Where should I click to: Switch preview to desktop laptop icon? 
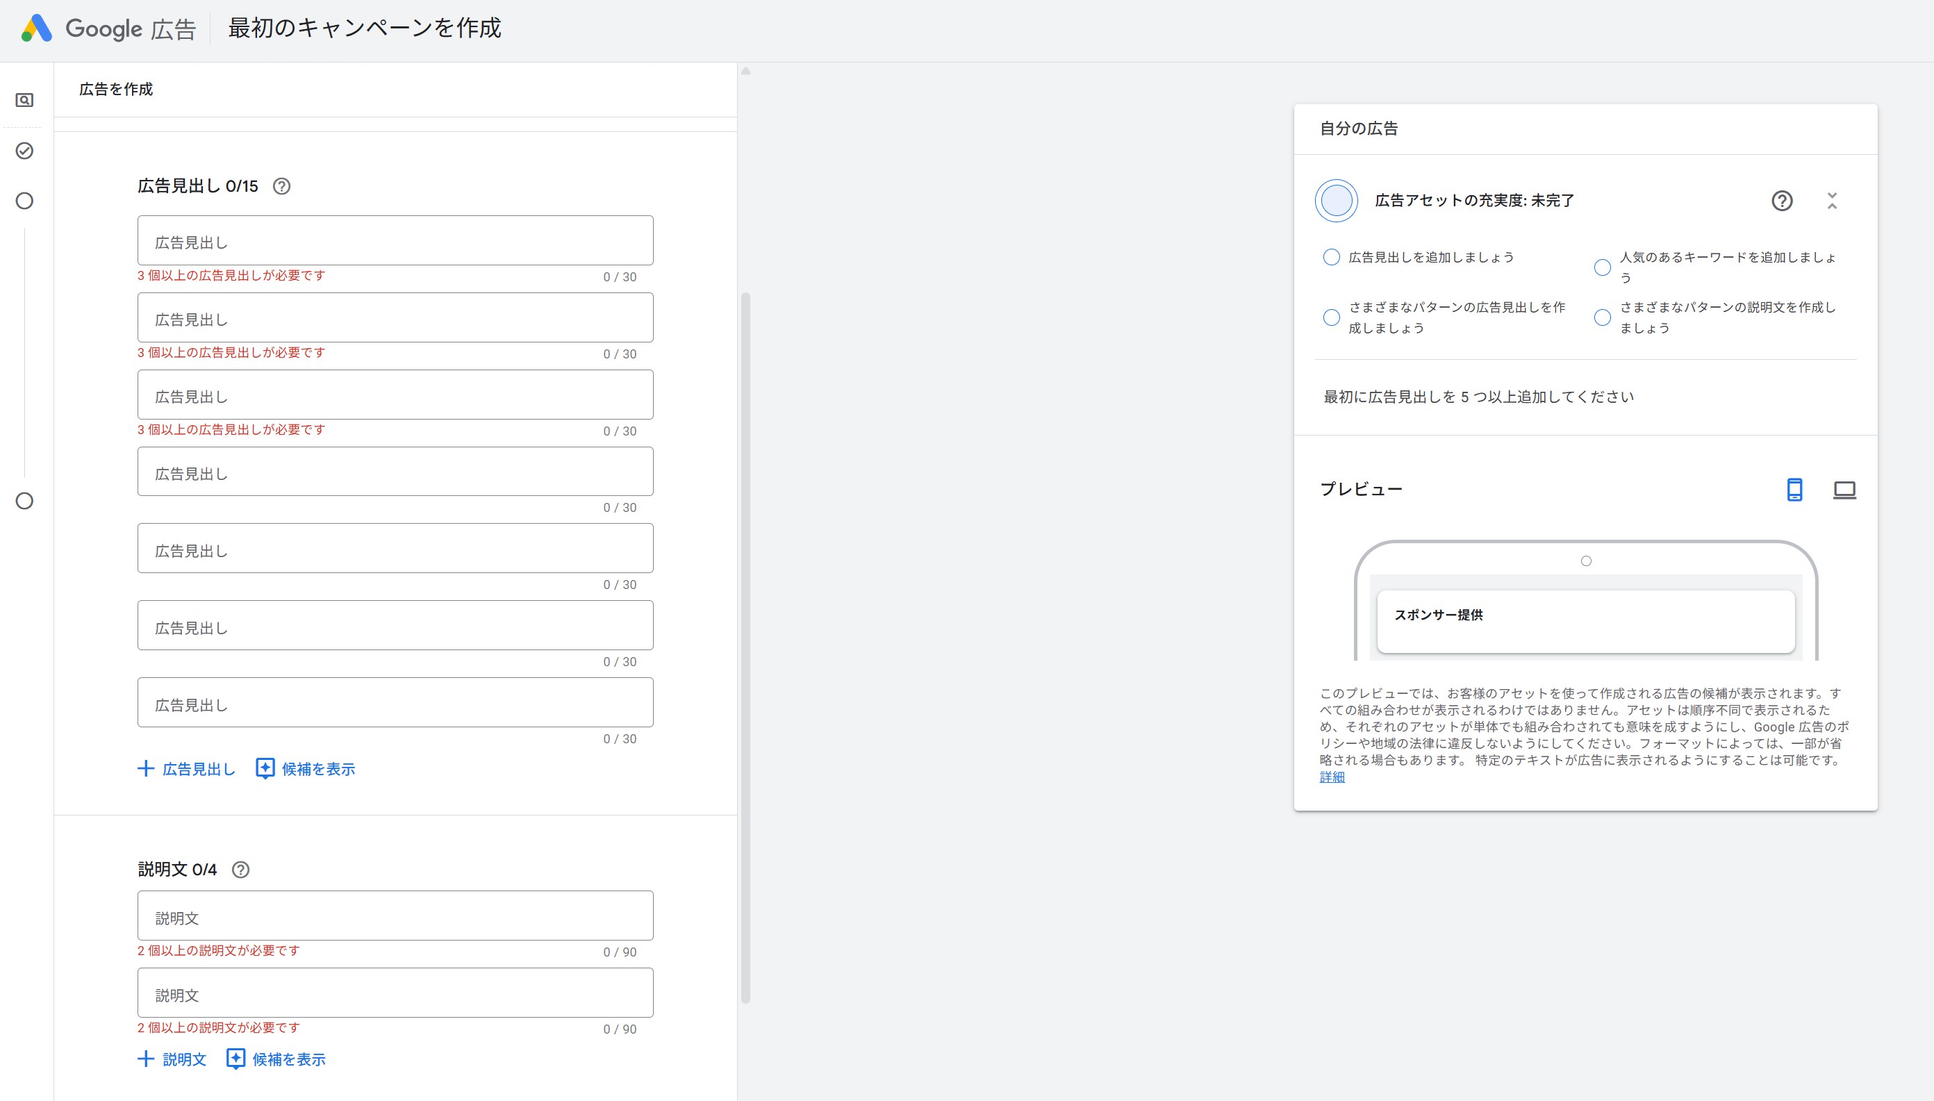coord(1845,489)
